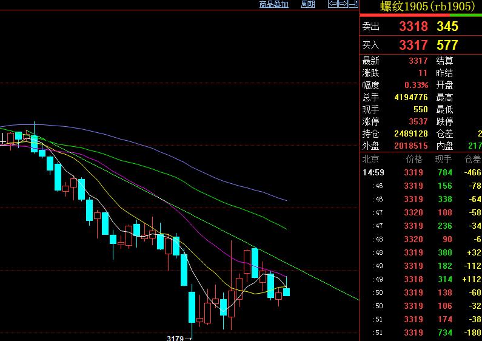Select the 最新 price value 3317
Image resolution: width=482 pixels, height=341 pixels.
tap(418, 61)
